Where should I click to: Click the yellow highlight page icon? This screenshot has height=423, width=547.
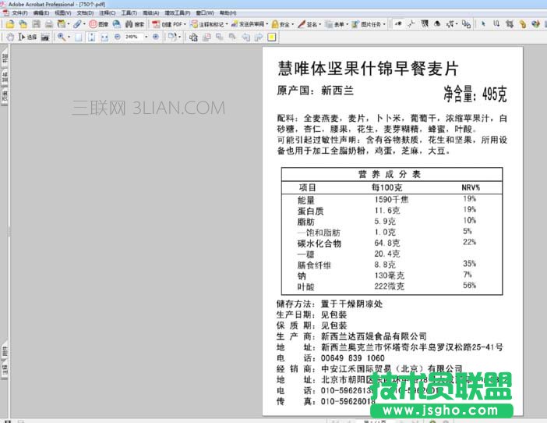coord(272,37)
